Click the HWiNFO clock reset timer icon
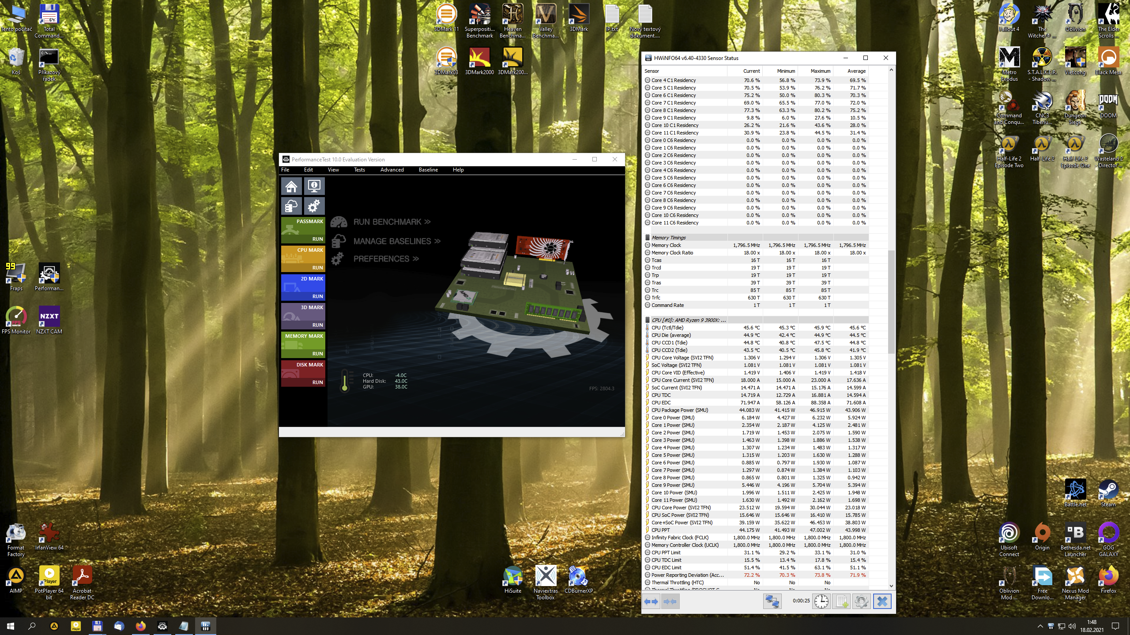Viewport: 1130px width, 635px height. [821, 601]
